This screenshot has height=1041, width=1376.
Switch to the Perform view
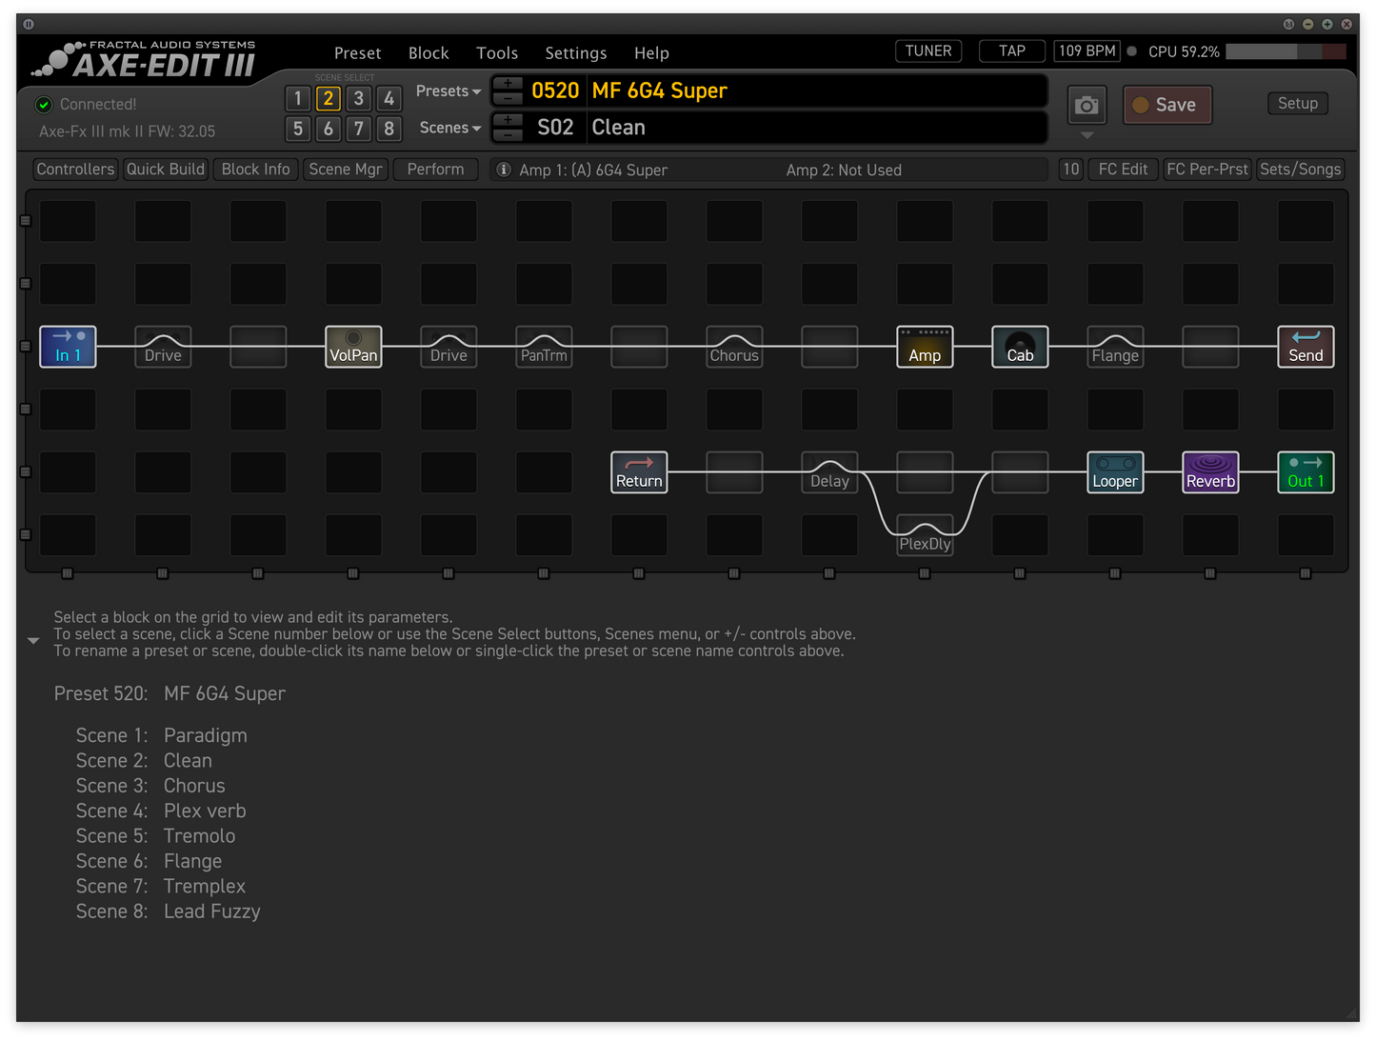[x=435, y=170]
